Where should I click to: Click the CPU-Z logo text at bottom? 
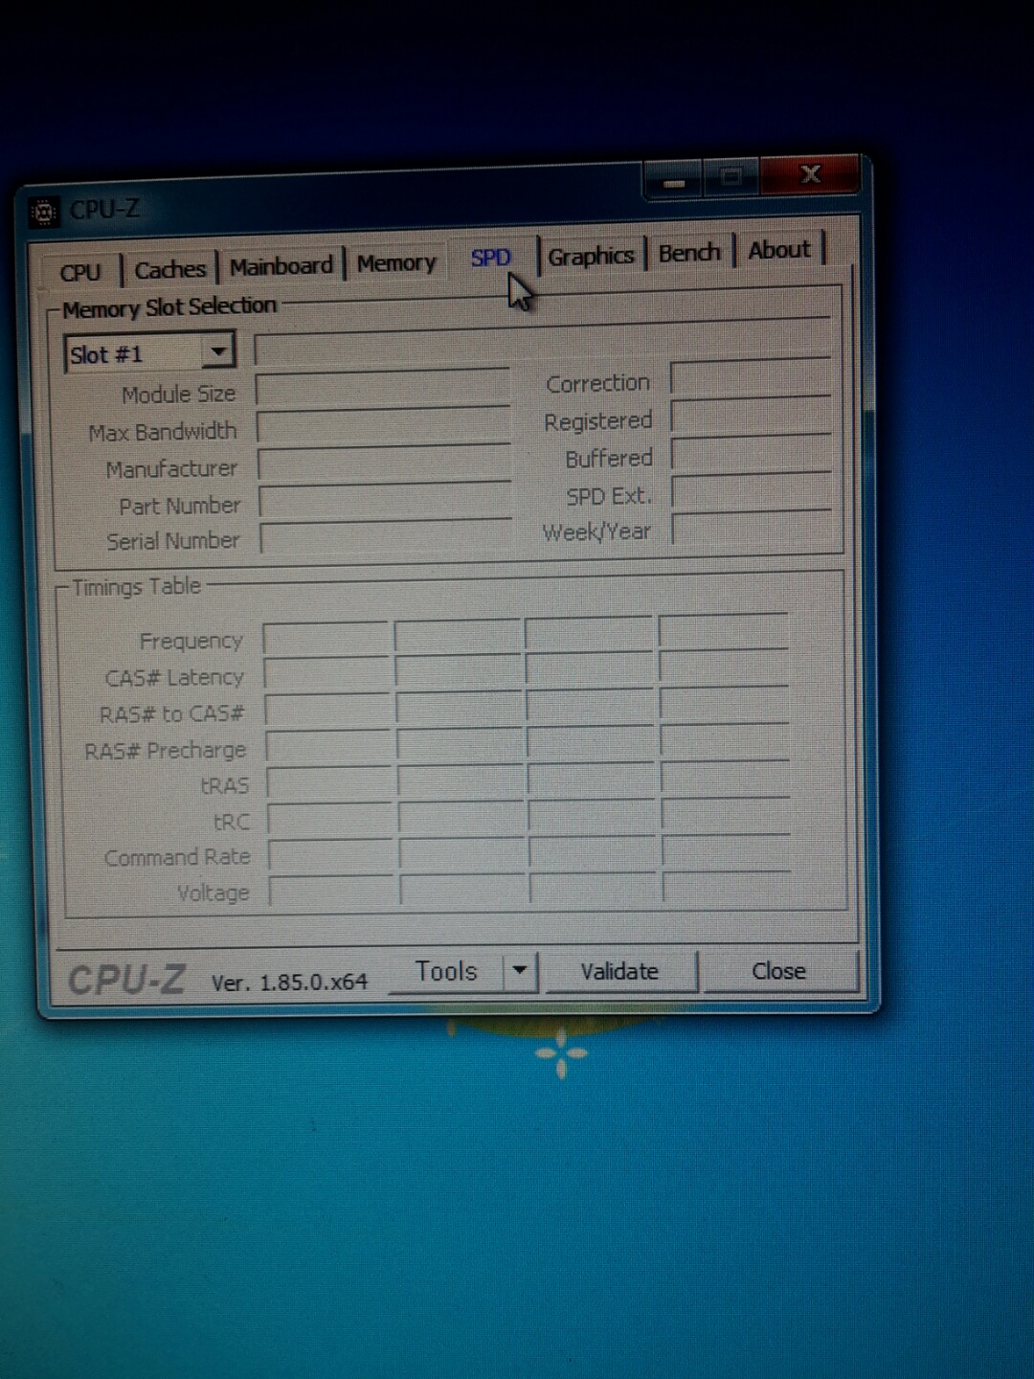click(126, 981)
